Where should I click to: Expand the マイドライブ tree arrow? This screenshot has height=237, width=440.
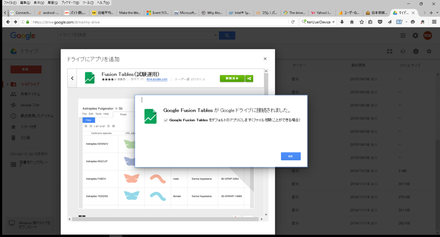[8, 84]
